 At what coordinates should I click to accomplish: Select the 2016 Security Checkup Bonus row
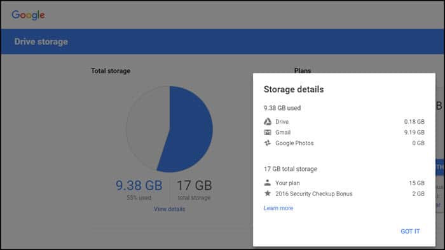tap(344, 194)
